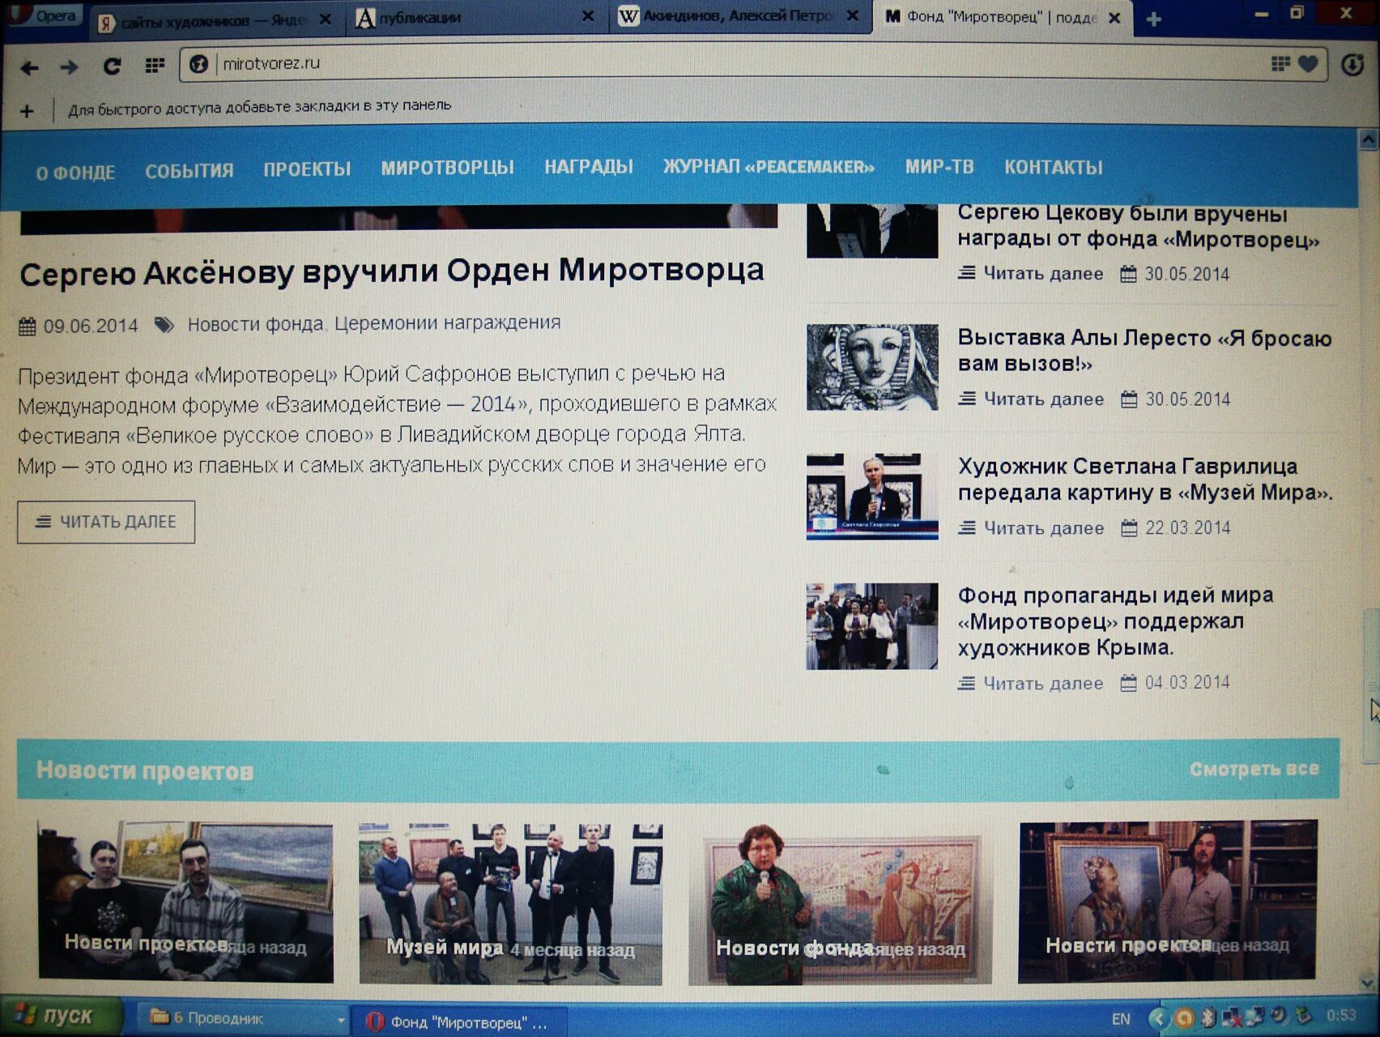Screen dimensions: 1380x1037
Task: Click the 'ЧИТАТЬ ДАЛЕЕ' button under main article
Action: pyautogui.click(x=106, y=522)
